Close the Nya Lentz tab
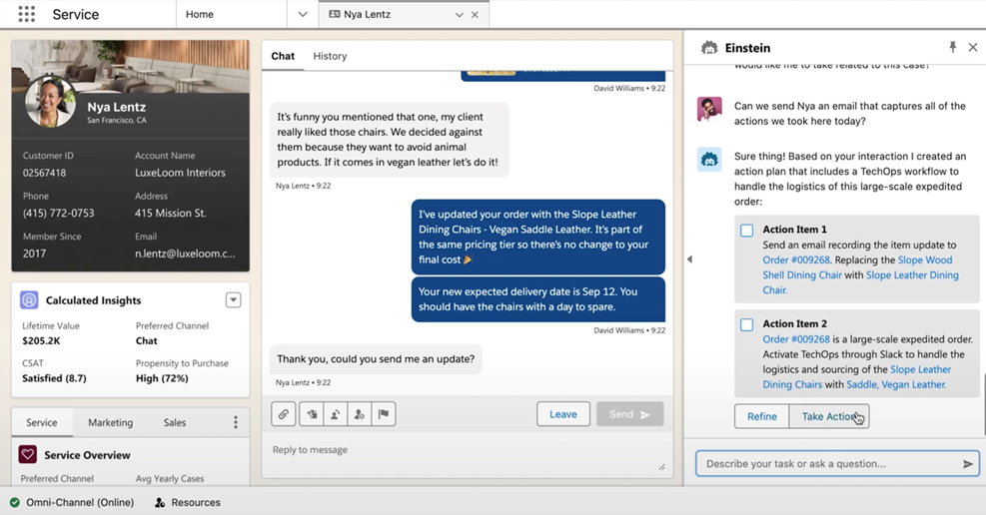Image resolution: width=986 pixels, height=515 pixels. (475, 14)
